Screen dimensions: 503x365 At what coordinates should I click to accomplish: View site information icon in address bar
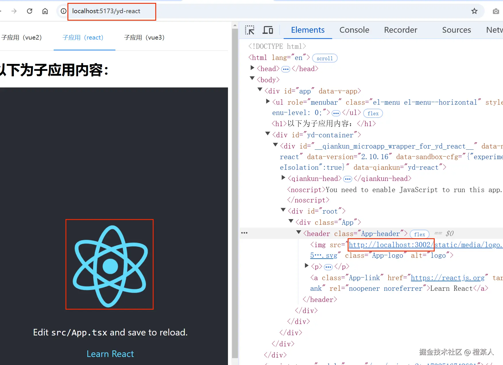coord(63,11)
